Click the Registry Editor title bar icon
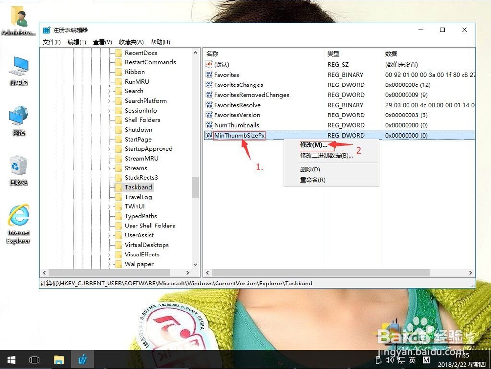 pyautogui.click(x=47, y=30)
